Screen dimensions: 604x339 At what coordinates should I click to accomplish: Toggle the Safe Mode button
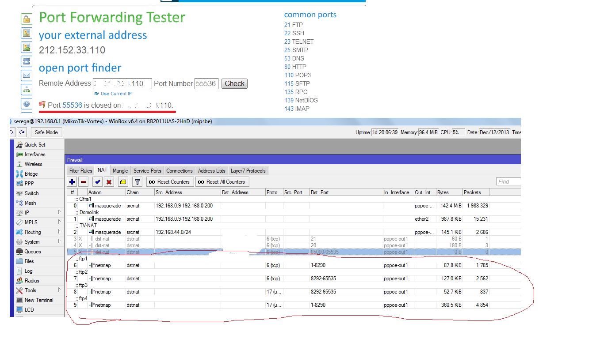tap(46, 132)
